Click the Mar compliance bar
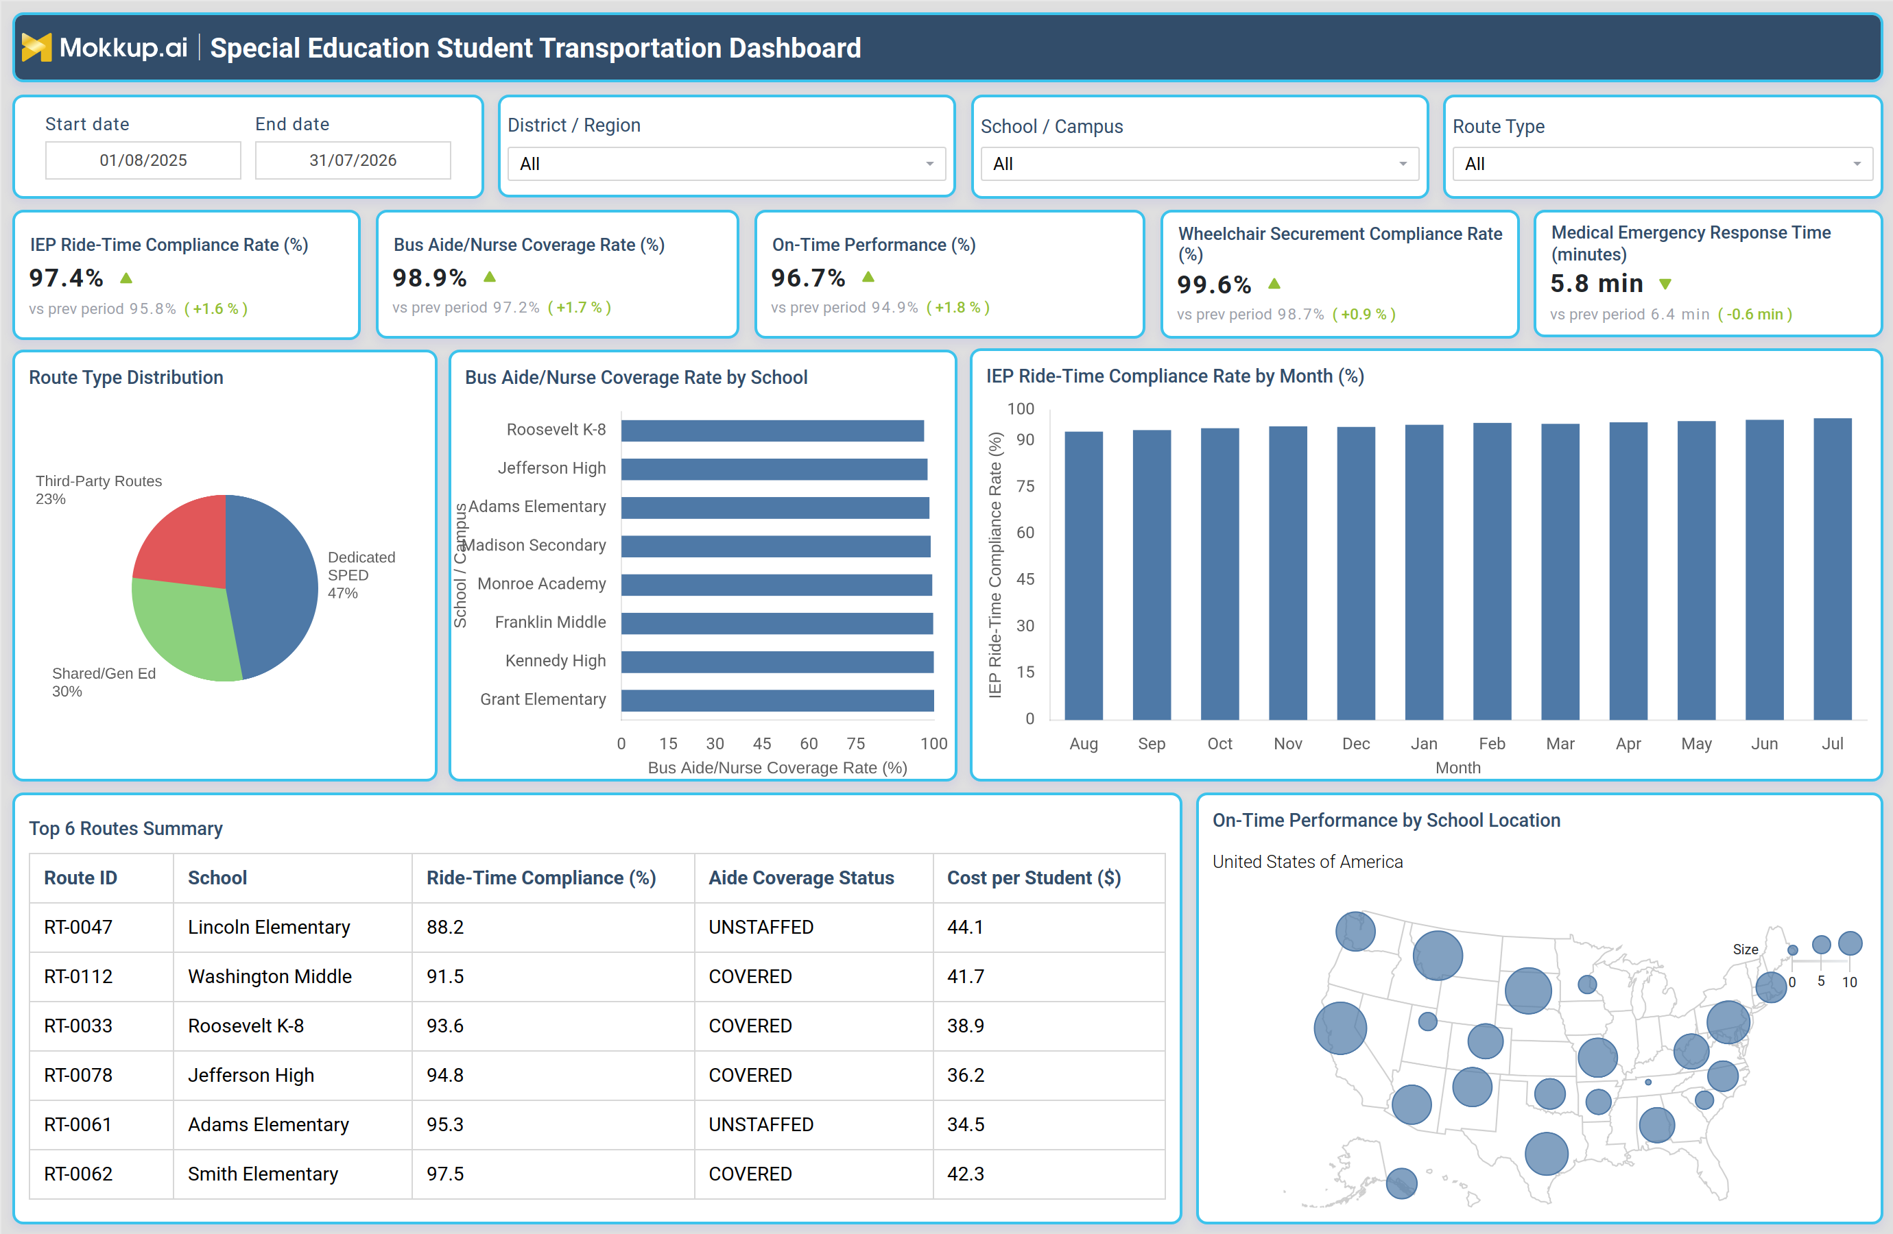Viewport: 1893px width, 1234px height. [1560, 572]
